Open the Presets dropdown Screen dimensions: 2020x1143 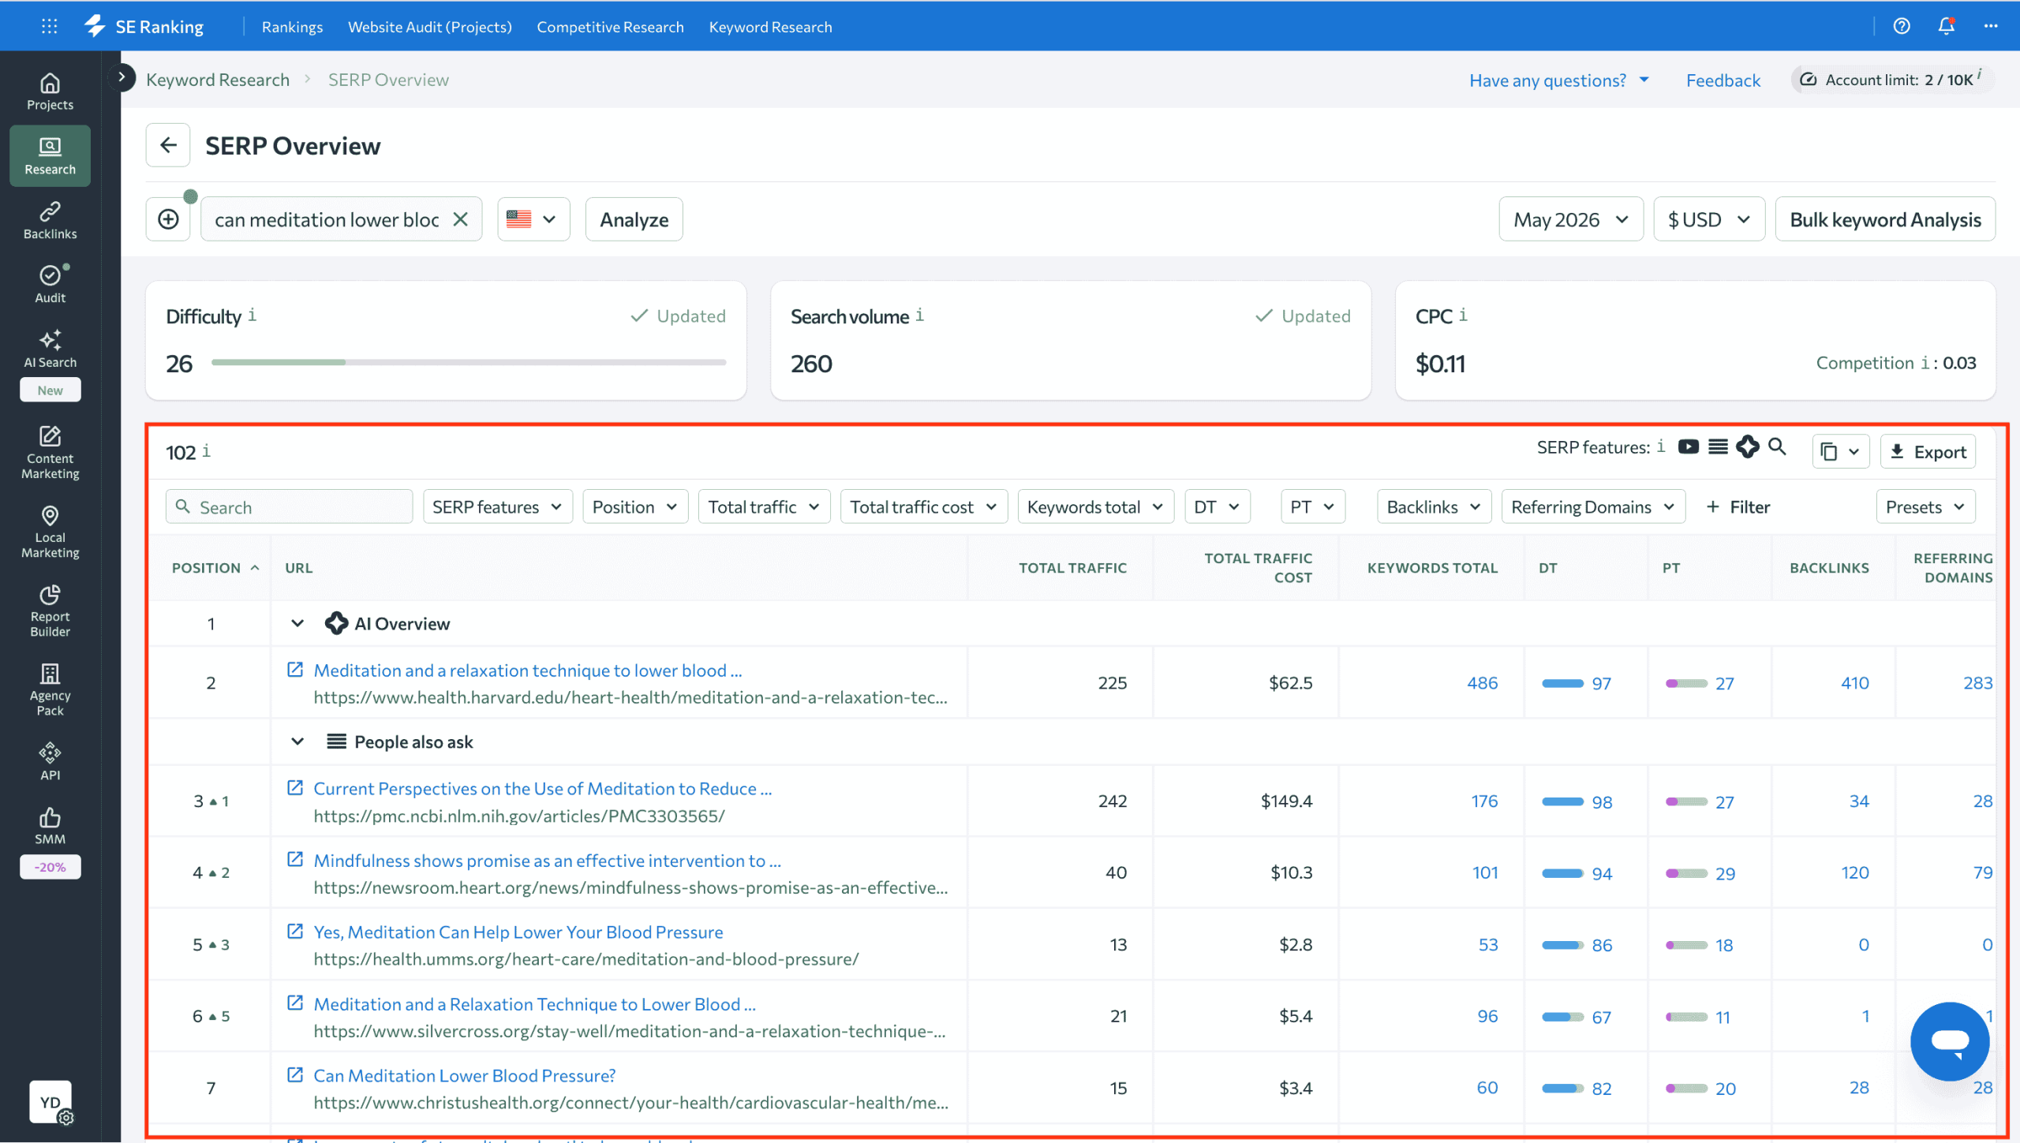[1925, 506]
